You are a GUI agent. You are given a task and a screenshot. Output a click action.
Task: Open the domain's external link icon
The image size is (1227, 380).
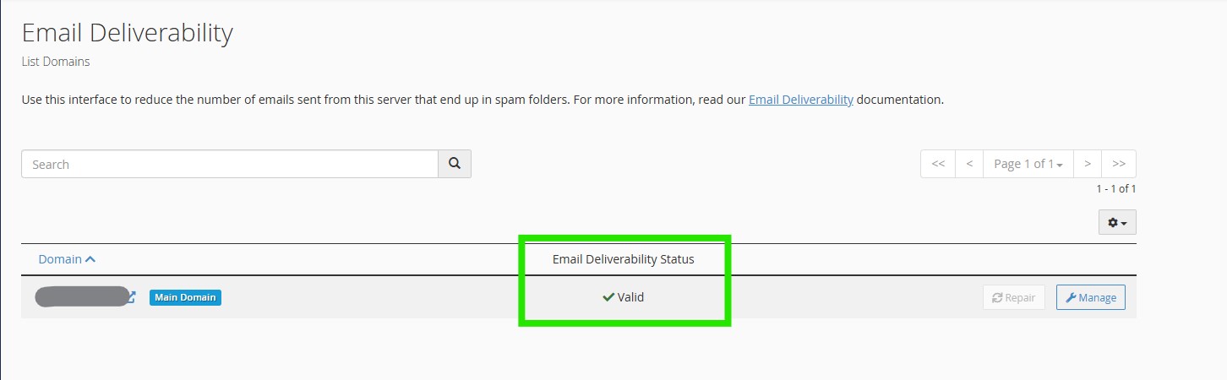coord(131,296)
